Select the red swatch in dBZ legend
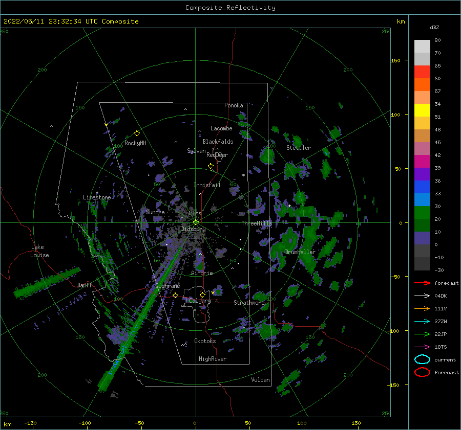This screenshot has width=461, height=430. tap(422, 72)
